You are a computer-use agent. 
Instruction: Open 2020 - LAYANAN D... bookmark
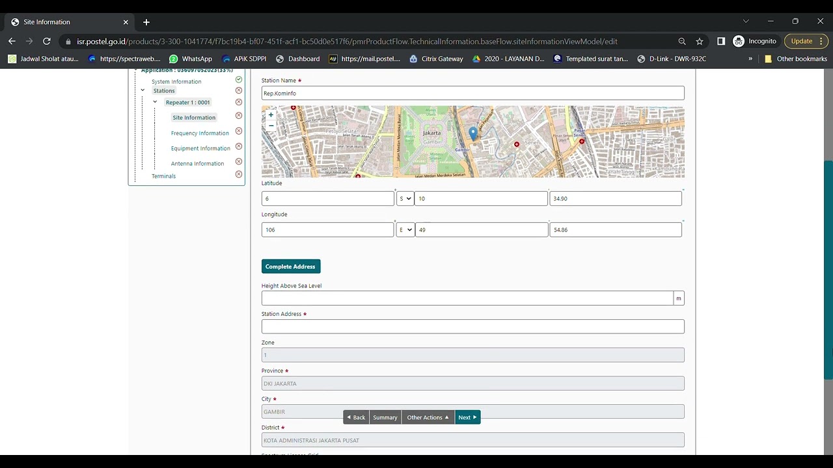pyautogui.click(x=508, y=58)
